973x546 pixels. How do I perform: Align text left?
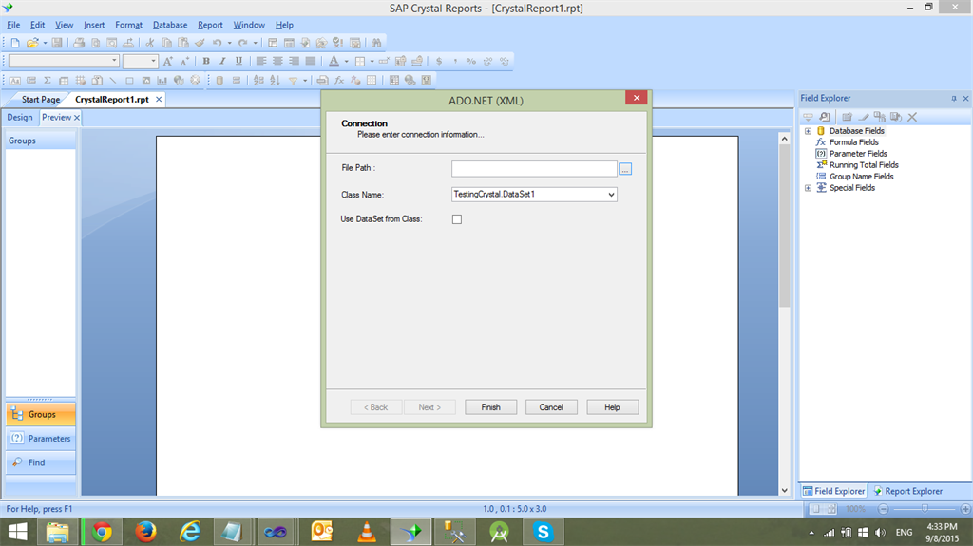pyautogui.click(x=261, y=61)
